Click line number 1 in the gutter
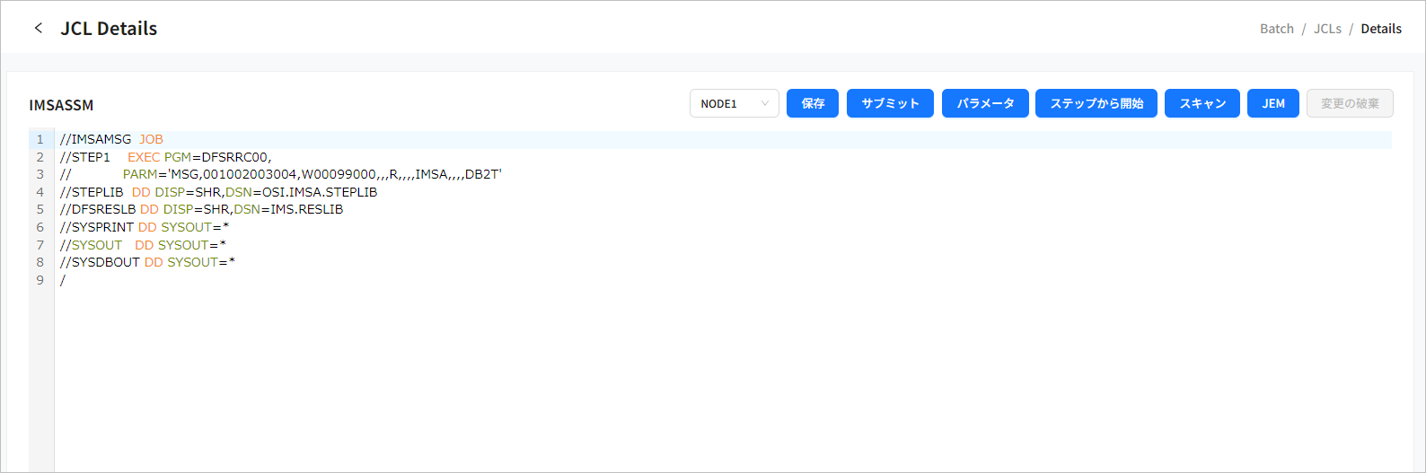The width and height of the screenshot is (1426, 473). 40,140
